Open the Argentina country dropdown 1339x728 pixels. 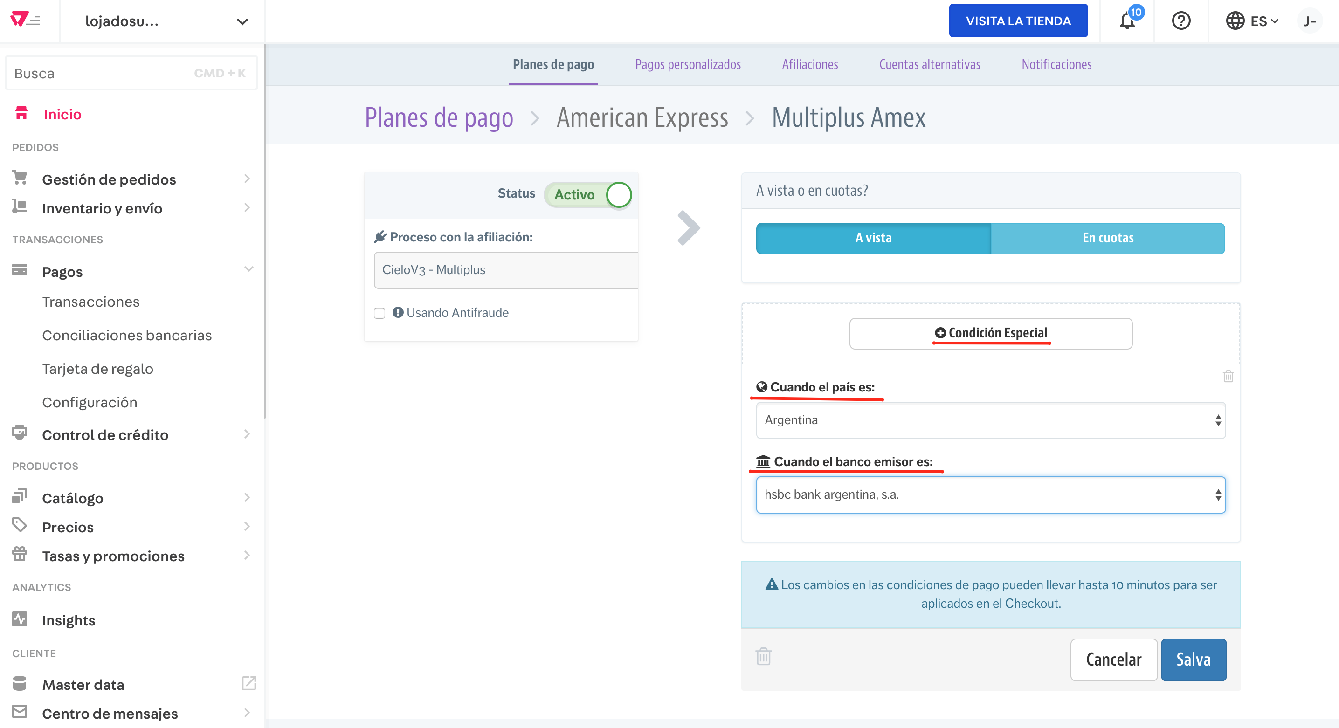point(989,420)
